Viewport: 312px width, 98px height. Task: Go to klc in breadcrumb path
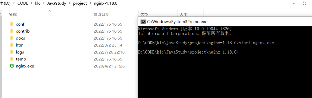[38, 4]
